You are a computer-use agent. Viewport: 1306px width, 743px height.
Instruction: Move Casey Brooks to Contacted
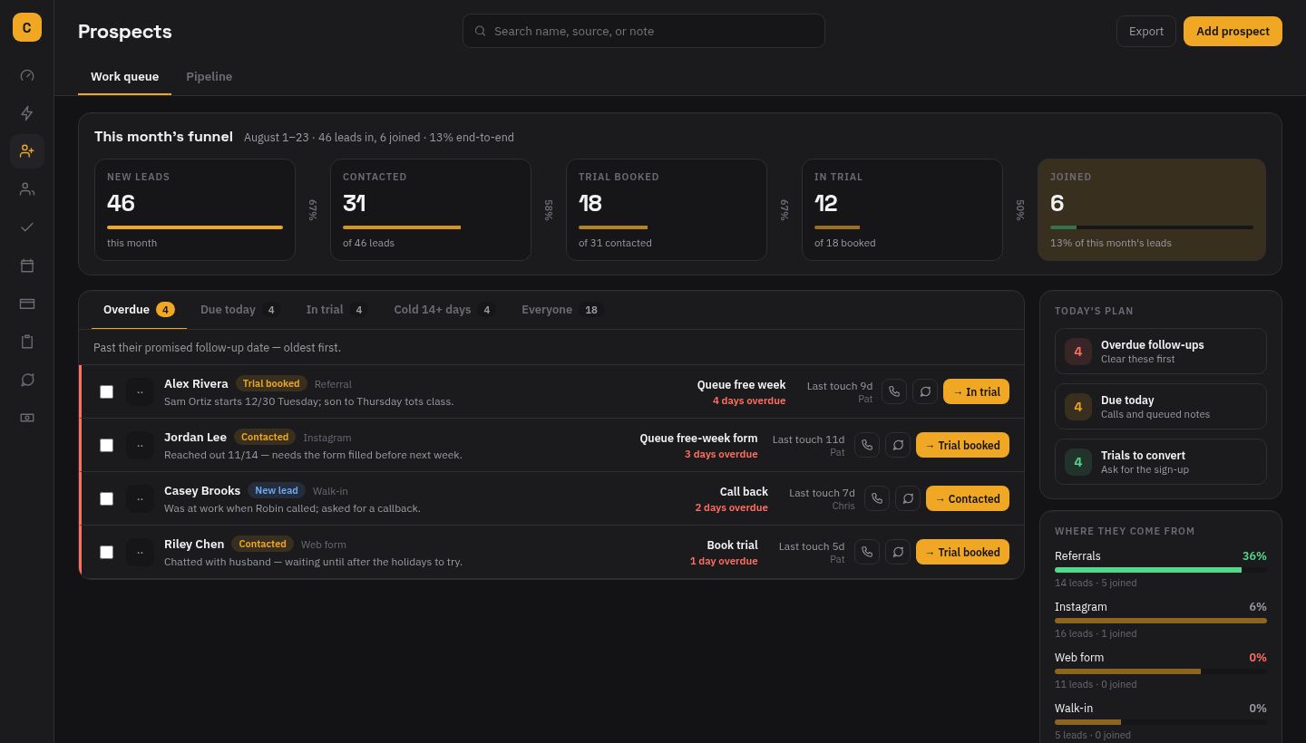(x=968, y=498)
